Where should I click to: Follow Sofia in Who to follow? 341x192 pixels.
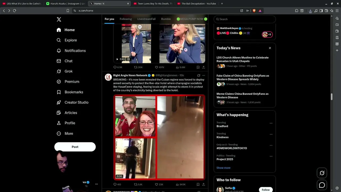pos(266,190)
